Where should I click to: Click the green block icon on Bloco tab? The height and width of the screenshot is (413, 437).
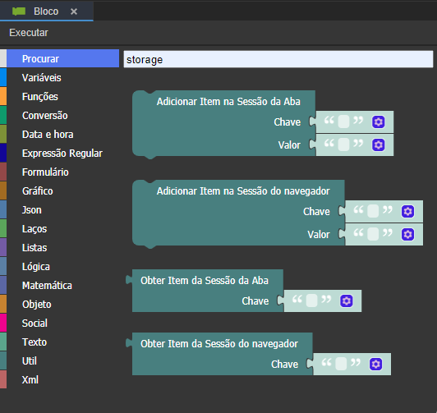19,11
